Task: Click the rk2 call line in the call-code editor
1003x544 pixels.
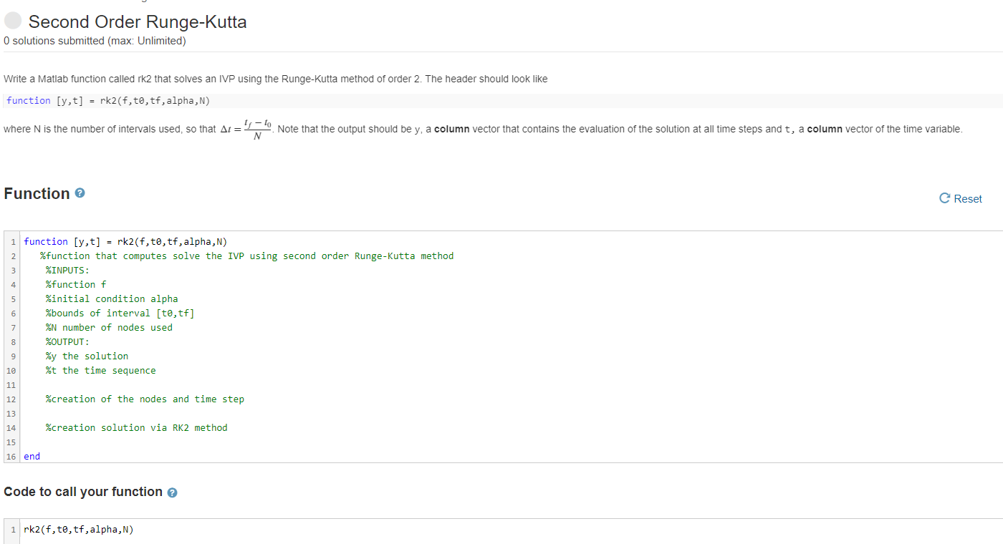Action: [x=79, y=530]
